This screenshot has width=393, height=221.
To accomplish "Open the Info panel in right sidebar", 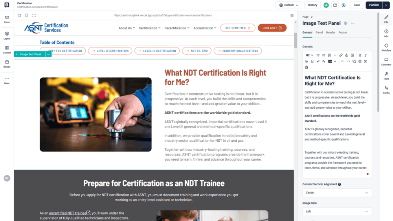I will [x=386, y=33].
